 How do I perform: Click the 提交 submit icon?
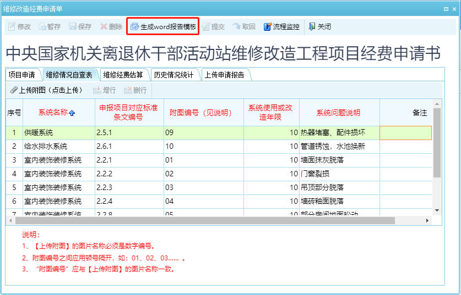click(x=207, y=26)
